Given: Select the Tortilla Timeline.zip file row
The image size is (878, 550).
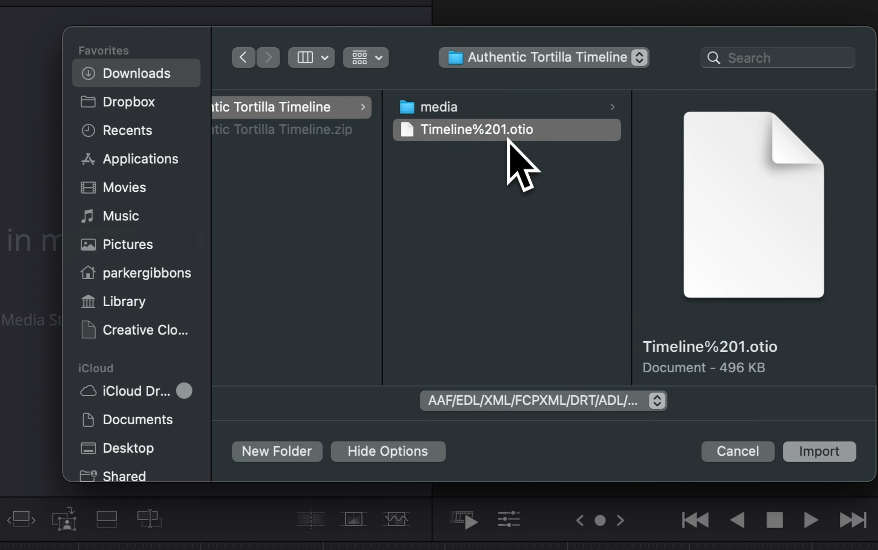Looking at the screenshot, I should 291,129.
